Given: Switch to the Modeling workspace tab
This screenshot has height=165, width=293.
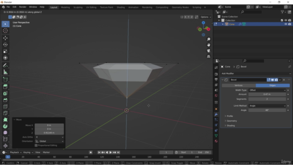Looking at the screenshot, I should (x=65, y=7).
